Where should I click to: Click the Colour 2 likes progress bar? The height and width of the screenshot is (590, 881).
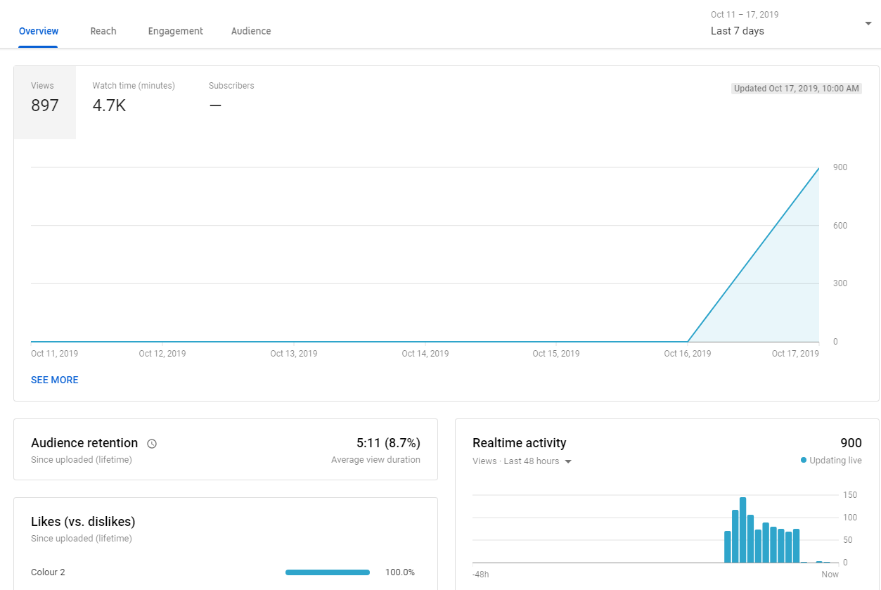point(328,572)
